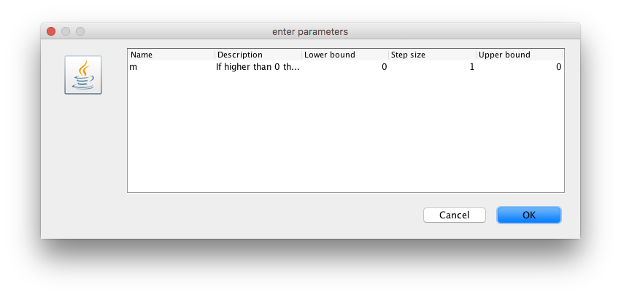
Task: Click the 'enter parameters' title bar
Action: tap(310, 31)
